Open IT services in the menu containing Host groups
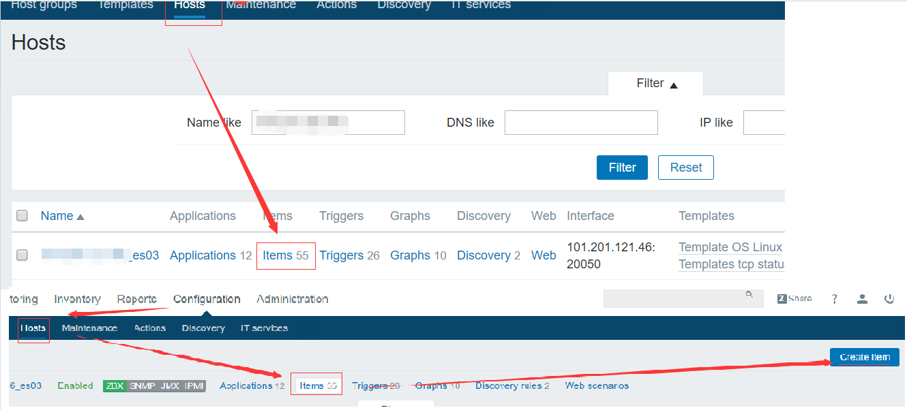This screenshot has width=907, height=410. [481, 5]
